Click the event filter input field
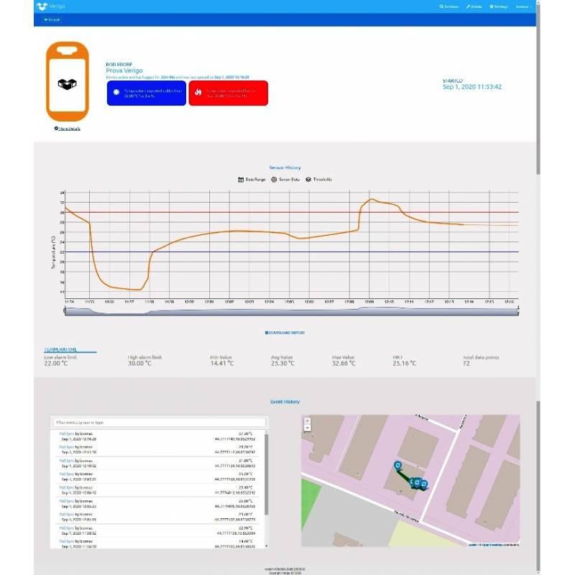Screen dimensions: 575x575 click(160, 423)
